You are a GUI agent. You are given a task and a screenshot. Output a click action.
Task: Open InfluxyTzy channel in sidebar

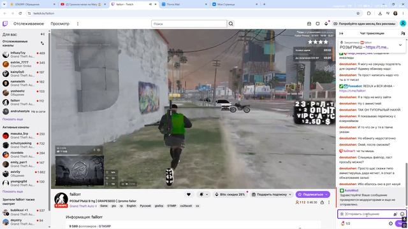coord(24,55)
